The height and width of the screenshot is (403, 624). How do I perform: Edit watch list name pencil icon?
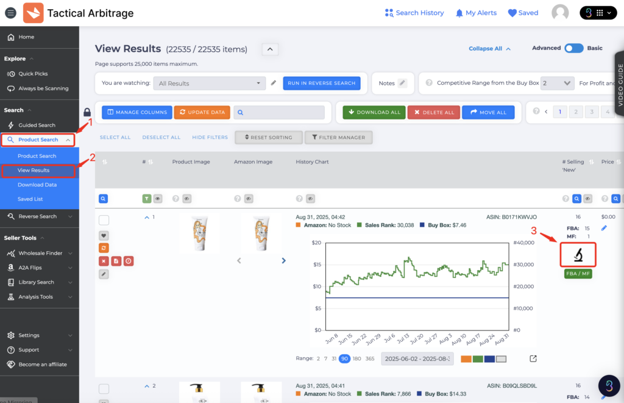(x=274, y=84)
